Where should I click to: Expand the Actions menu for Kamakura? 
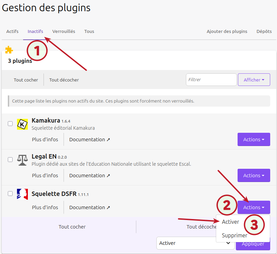point(254,140)
